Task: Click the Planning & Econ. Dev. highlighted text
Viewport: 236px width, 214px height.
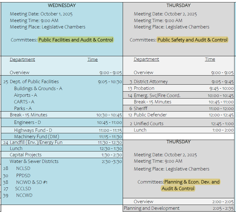Action: point(192,182)
